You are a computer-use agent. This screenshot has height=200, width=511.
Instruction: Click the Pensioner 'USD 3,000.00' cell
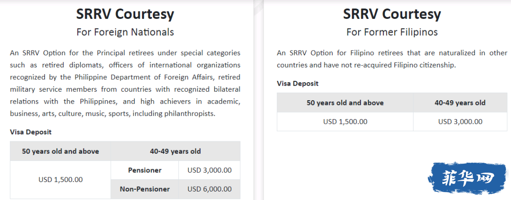tap(210, 170)
